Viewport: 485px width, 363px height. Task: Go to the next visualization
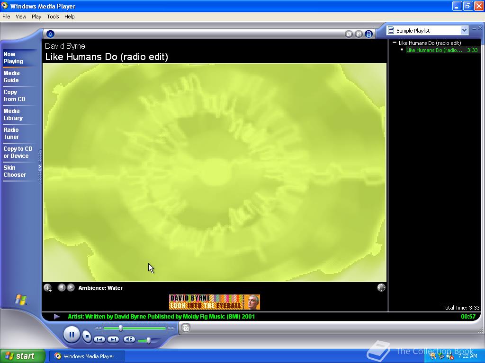pyautogui.click(x=71, y=287)
